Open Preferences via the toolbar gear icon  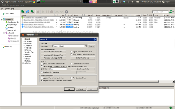66,12
